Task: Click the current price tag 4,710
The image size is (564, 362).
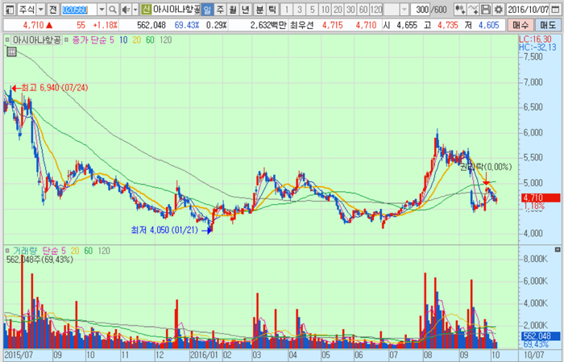Action: click(x=541, y=198)
